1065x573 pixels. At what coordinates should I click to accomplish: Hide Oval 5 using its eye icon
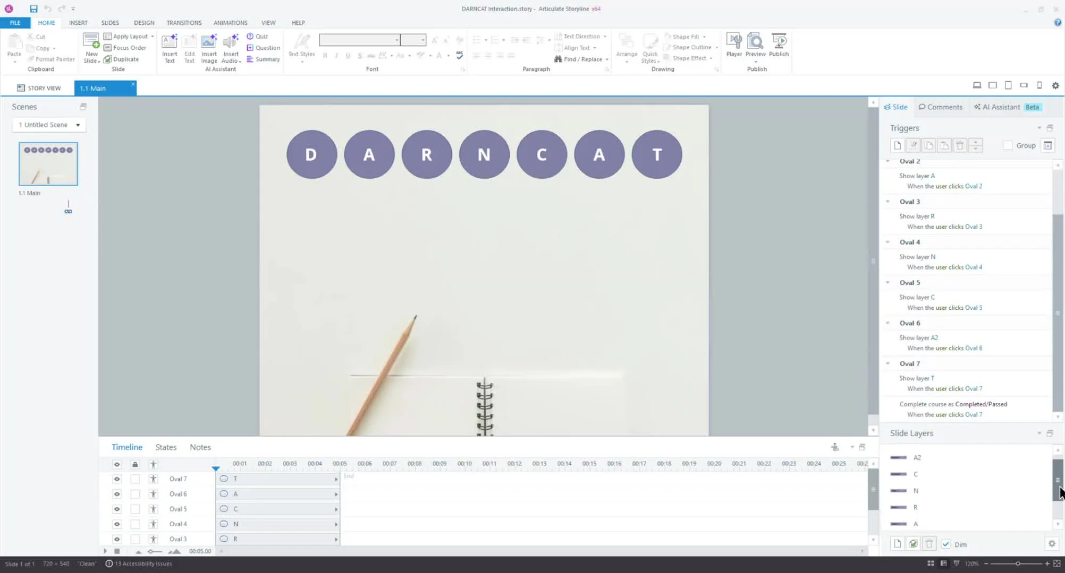pos(117,509)
